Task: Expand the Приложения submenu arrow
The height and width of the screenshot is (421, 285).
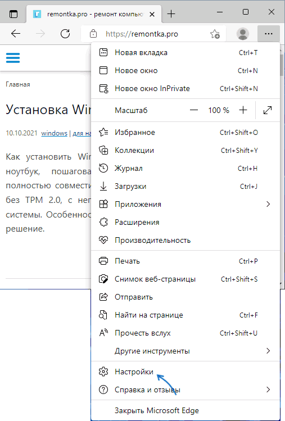Action: click(x=268, y=205)
